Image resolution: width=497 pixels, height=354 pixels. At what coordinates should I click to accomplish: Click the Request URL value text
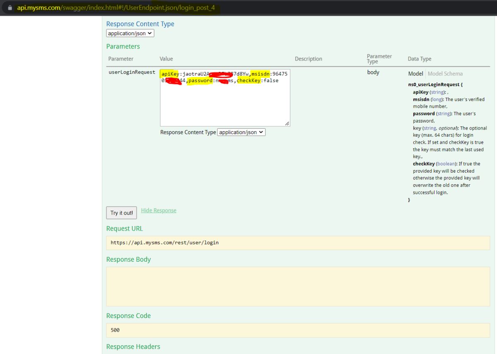click(x=164, y=242)
